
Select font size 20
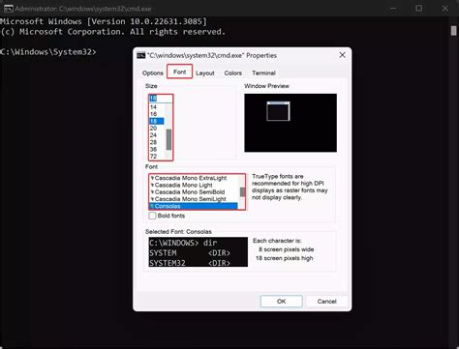tap(157, 129)
